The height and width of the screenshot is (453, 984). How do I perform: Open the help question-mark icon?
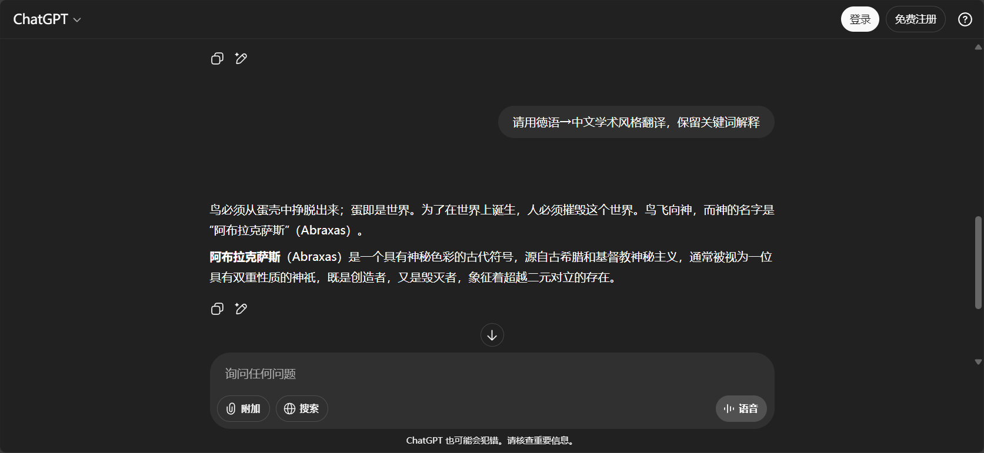coord(965,19)
